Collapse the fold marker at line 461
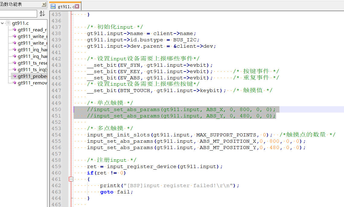Screen dimensions: 344x207 pos(71,179)
